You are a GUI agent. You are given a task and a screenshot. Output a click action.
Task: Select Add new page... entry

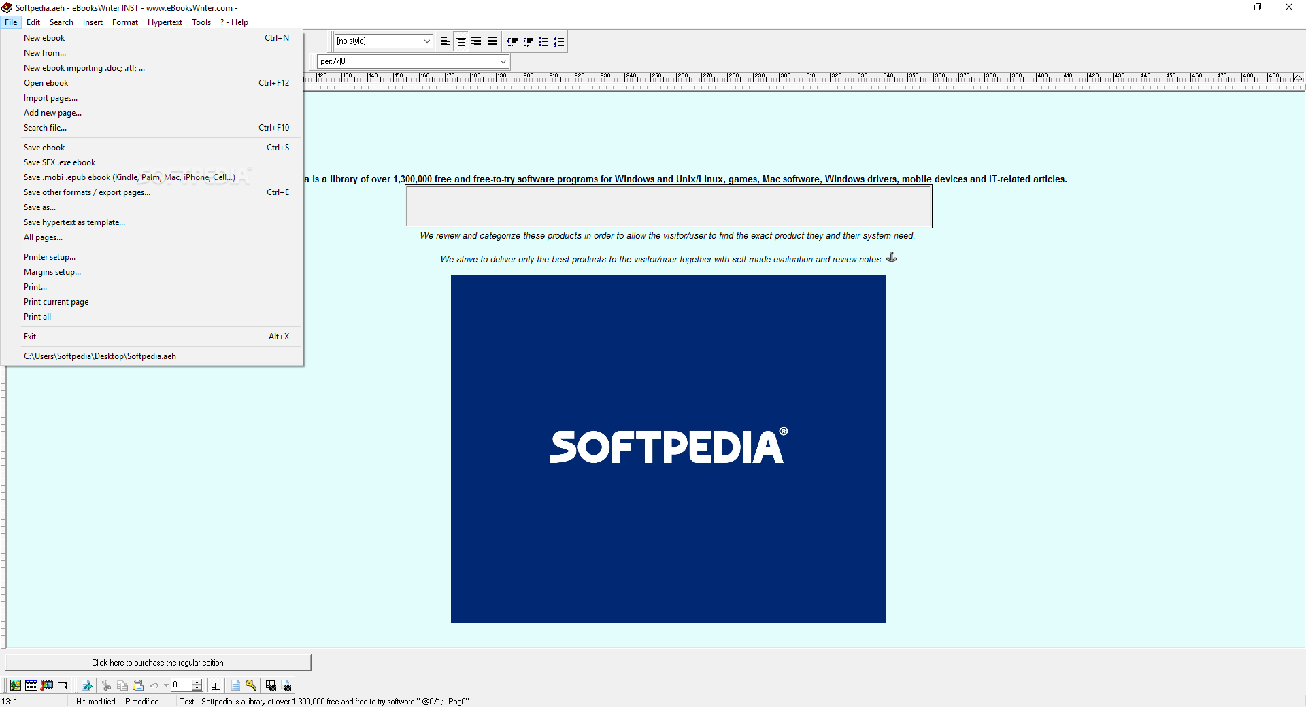point(152,113)
